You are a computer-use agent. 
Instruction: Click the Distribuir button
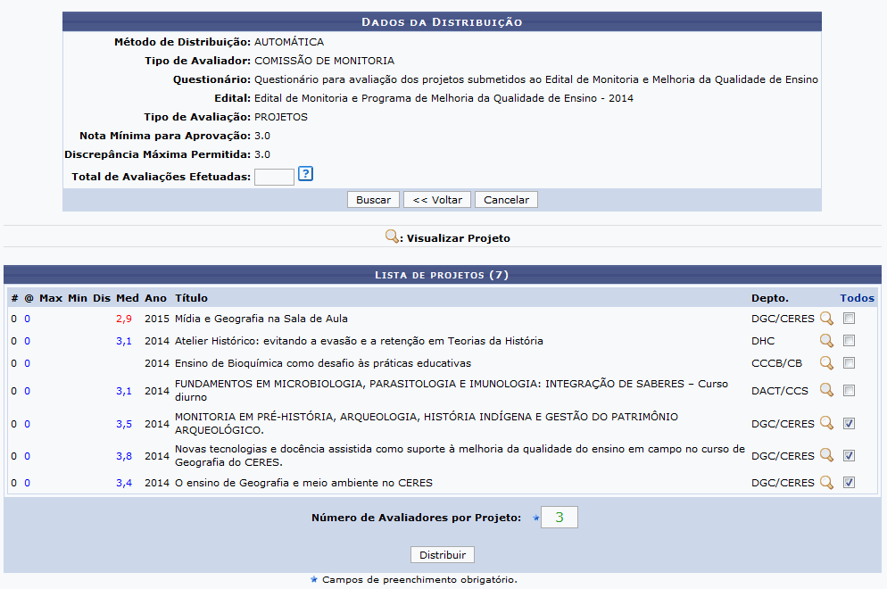(x=443, y=555)
